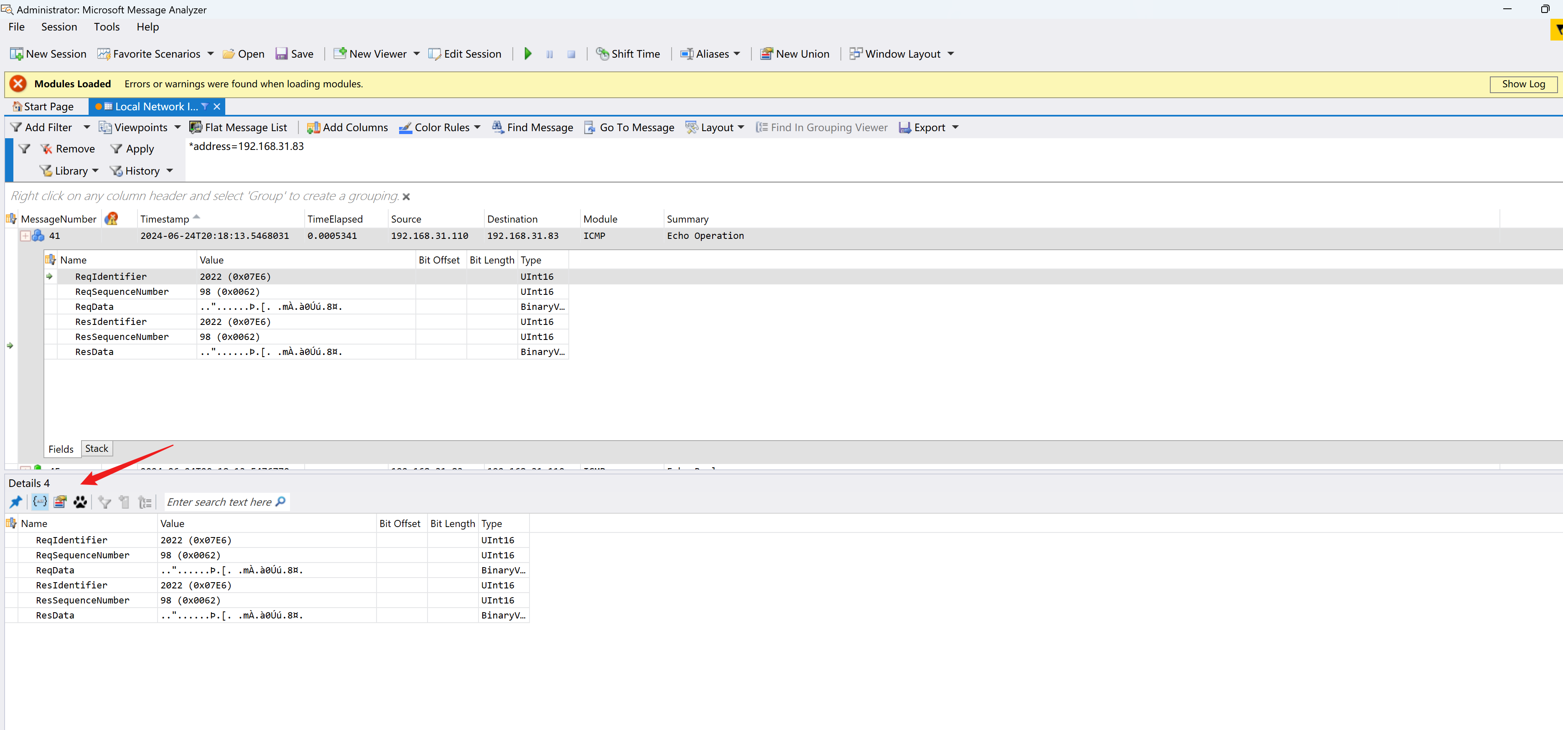Click New Union toolbar button
Image resolution: width=1563 pixels, height=730 pixels.
point(795,54)
